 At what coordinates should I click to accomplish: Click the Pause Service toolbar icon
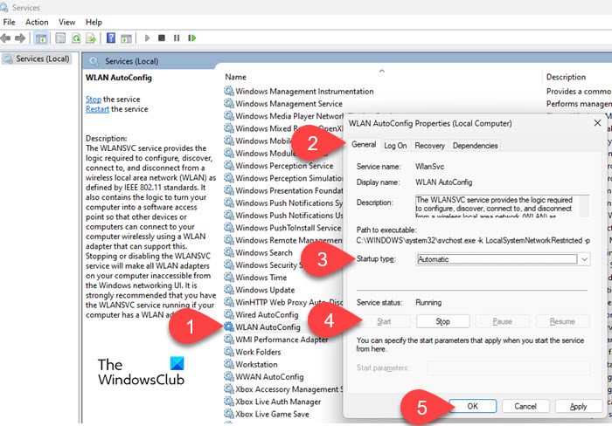[x=177, y=38]
